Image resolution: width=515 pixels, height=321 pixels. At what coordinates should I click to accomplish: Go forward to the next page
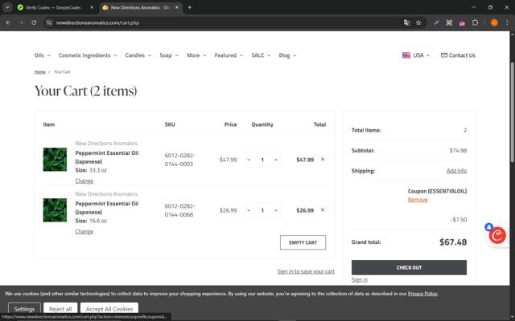(x=21, y=22)
